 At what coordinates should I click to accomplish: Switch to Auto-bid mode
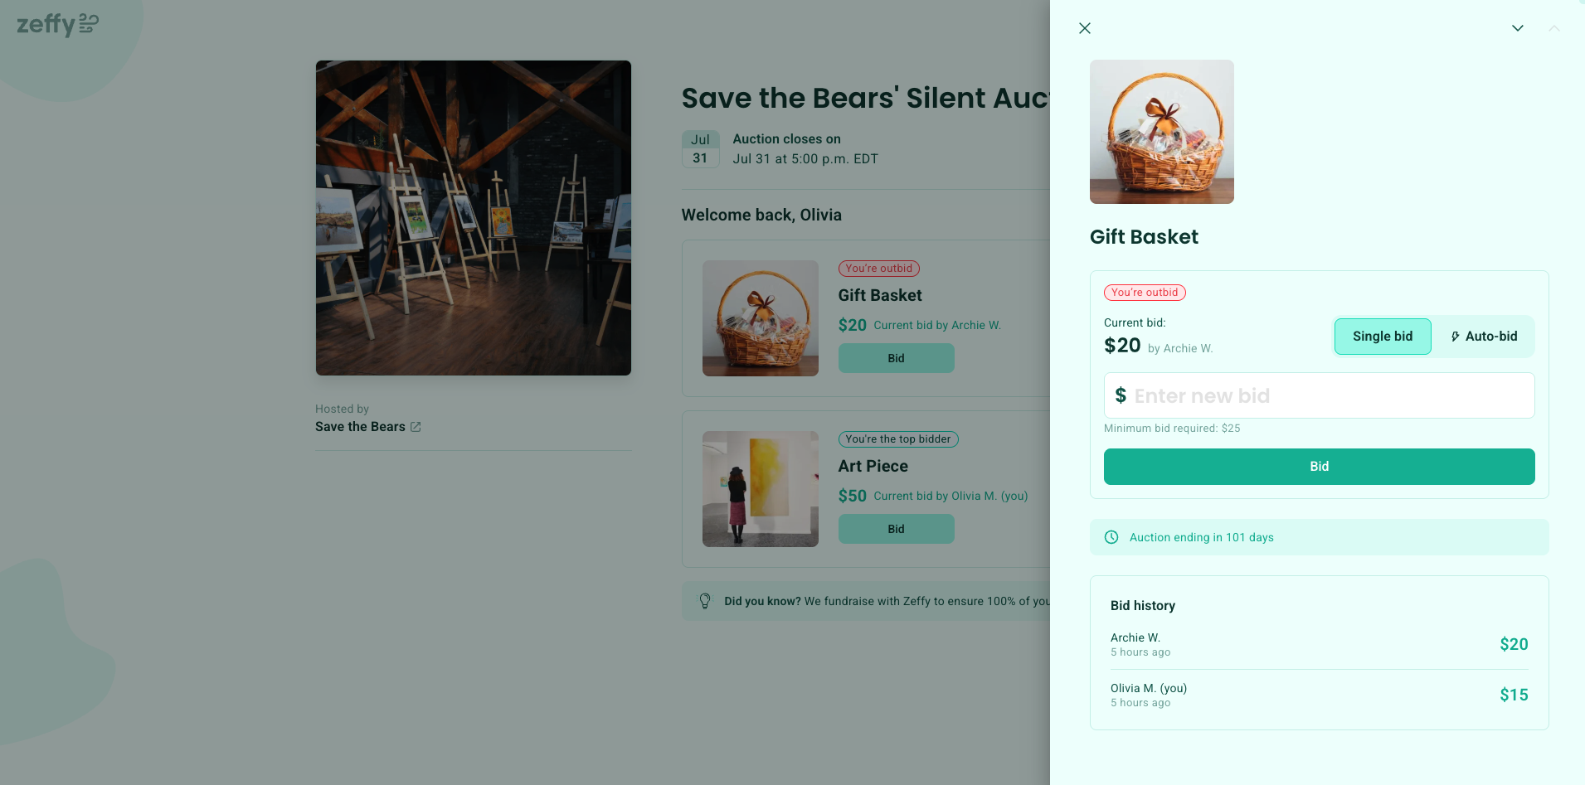coord(1483,337)
